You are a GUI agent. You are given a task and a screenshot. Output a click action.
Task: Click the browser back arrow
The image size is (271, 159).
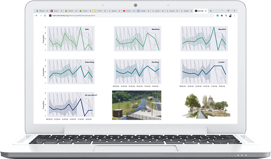(x=37, y=16)
